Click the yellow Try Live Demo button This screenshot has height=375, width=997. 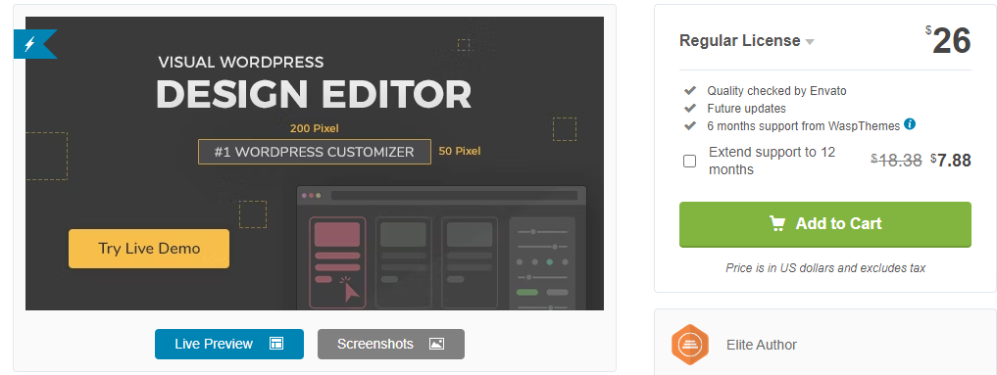[149, 248]
